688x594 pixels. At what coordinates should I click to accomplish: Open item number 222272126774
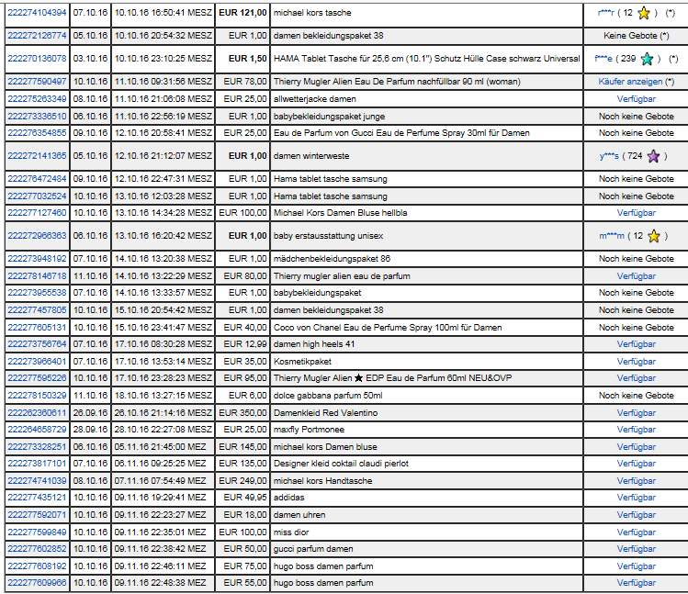pos(37,36)
